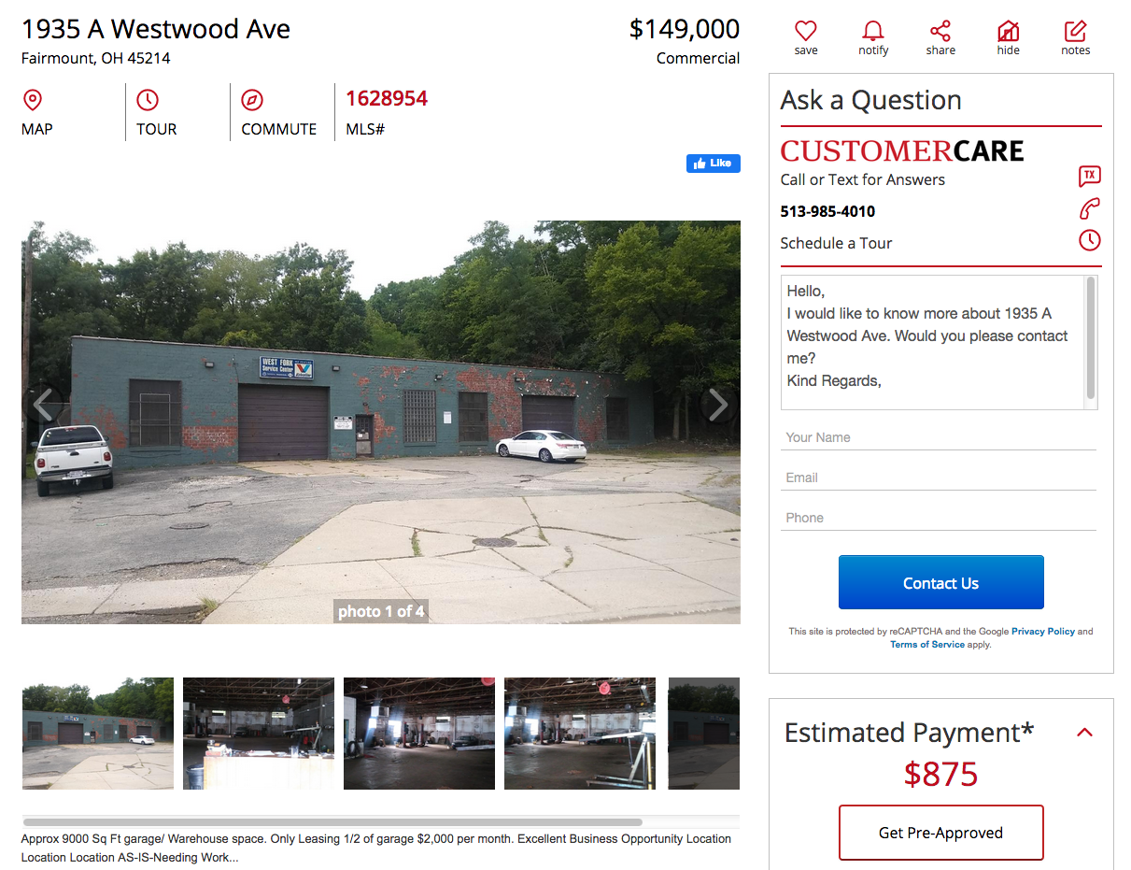The image size is (1131, 870).
Task: Select the second interior photo thumbnail
Action: [419, 734]
